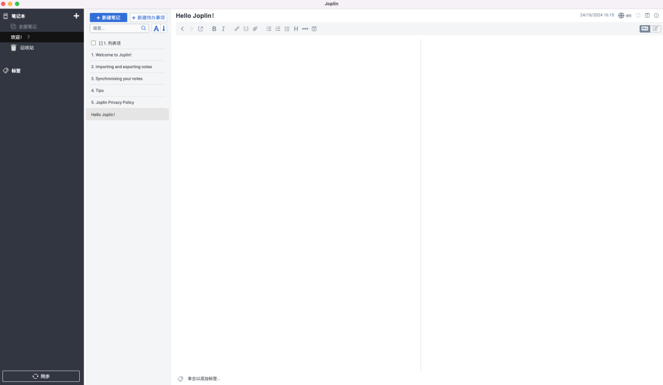Screen dimensions: 663x385
Task: Create a new note 新建笔记
Action: pos(108,17)
